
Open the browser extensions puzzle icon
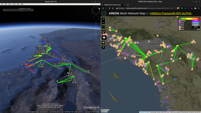coord(195,8)
